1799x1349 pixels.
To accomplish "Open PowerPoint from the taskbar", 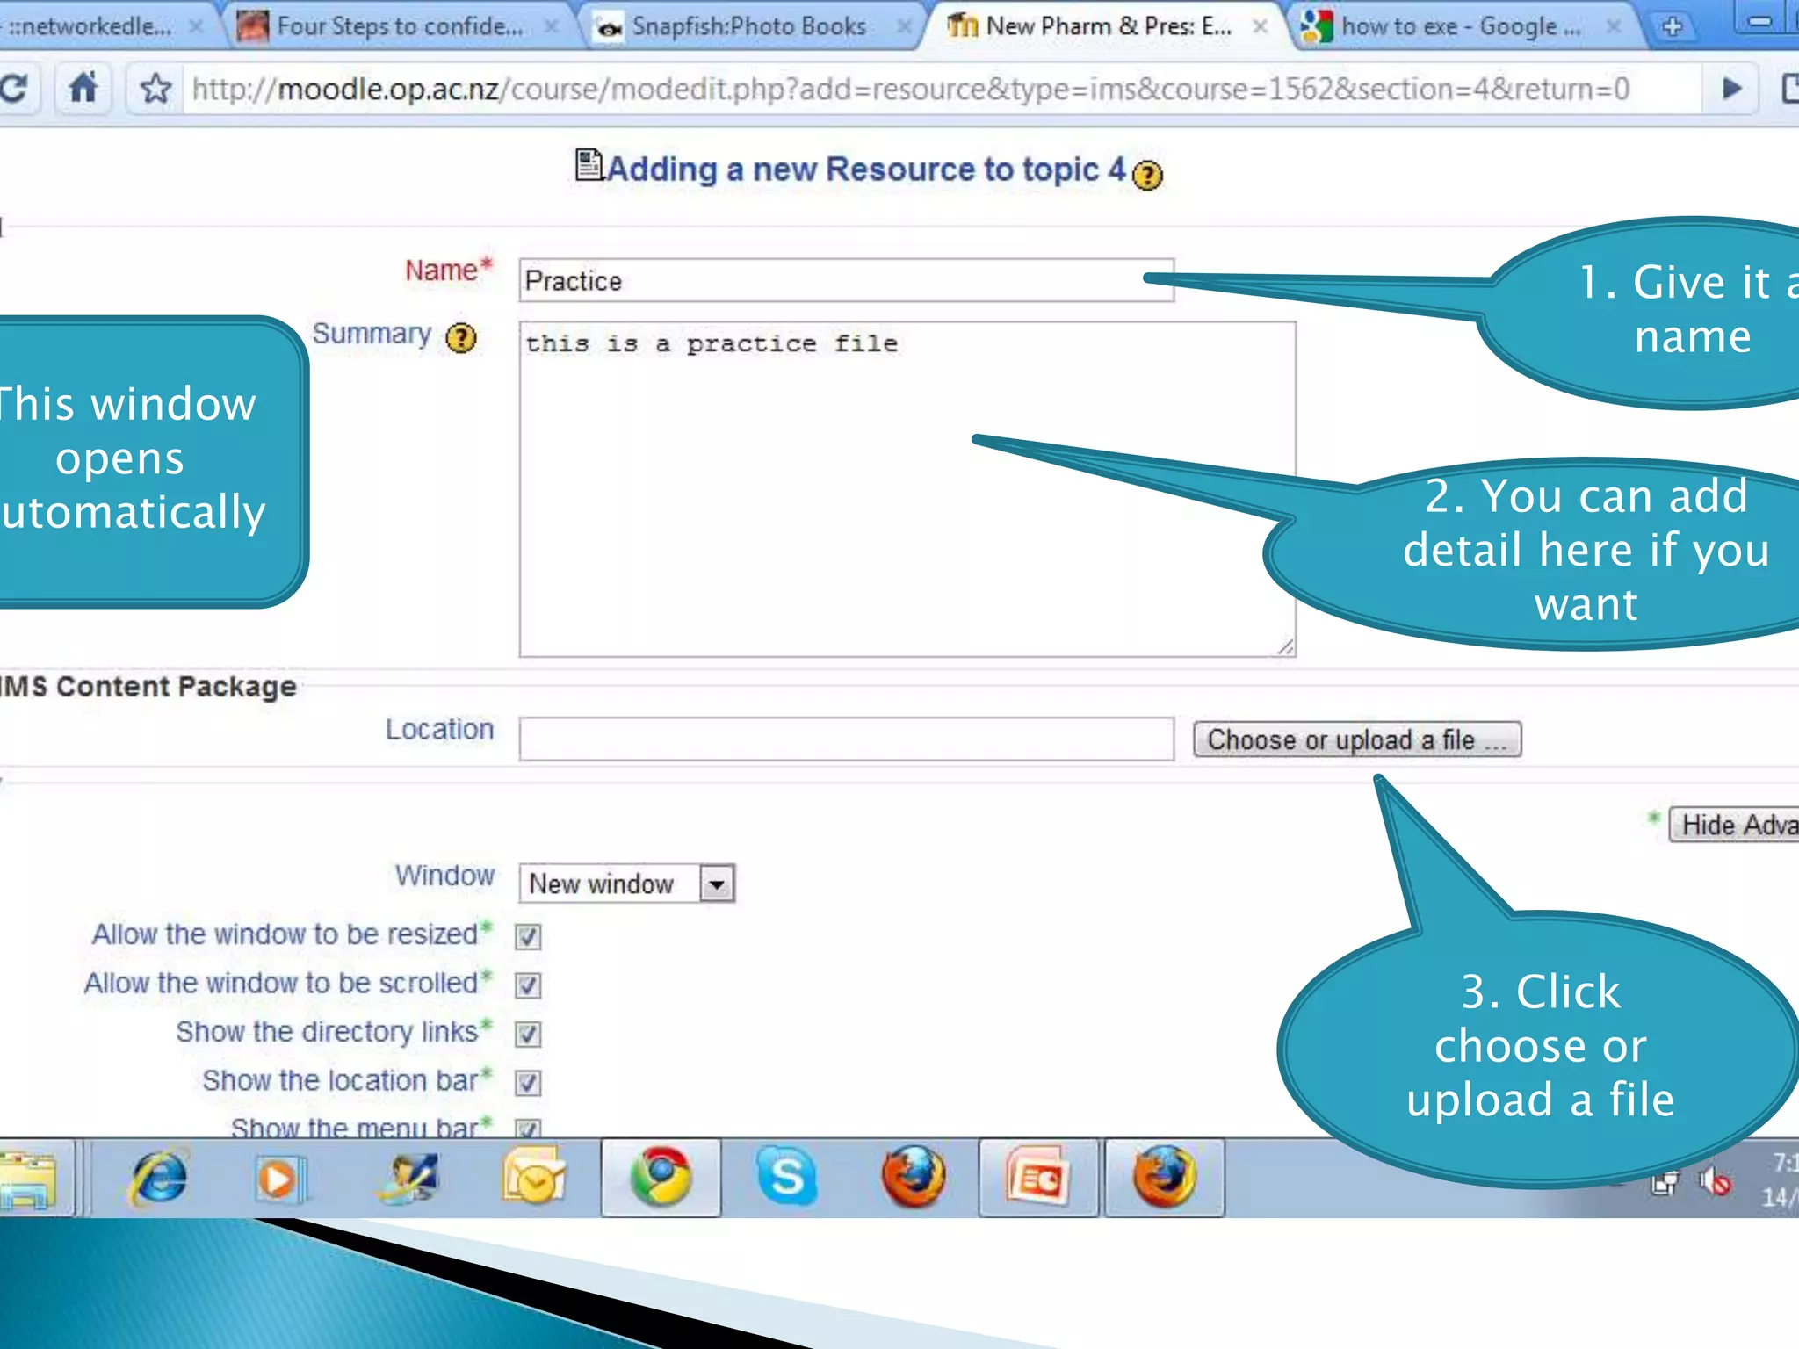I will [1038, 1178].
